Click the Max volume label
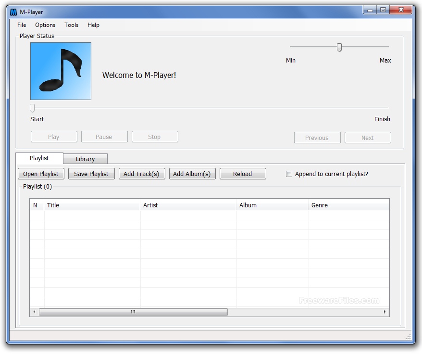Viewport: 422px width, 355px height. [x=385, y=60]
